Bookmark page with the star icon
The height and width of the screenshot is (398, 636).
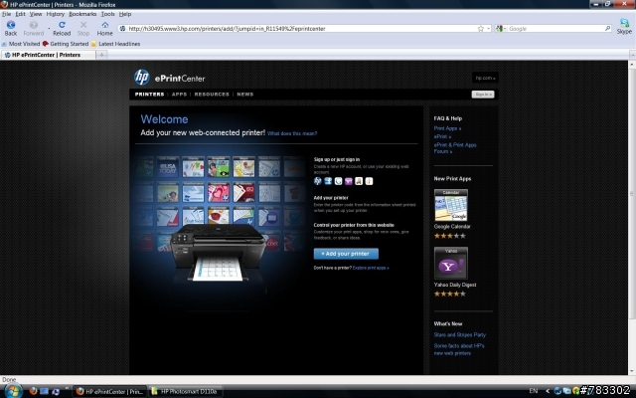pyautogui.click(x=481, y=29)
